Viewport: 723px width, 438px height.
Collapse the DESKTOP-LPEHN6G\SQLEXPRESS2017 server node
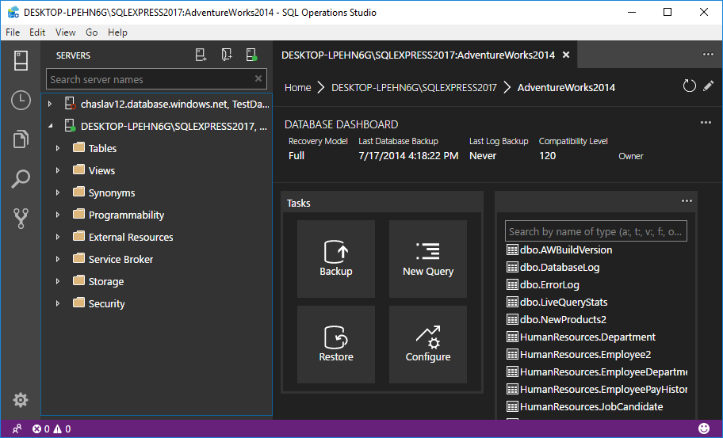point(50,126)
